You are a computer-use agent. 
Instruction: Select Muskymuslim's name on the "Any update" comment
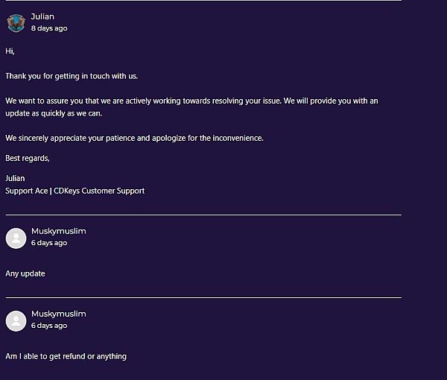58,231
